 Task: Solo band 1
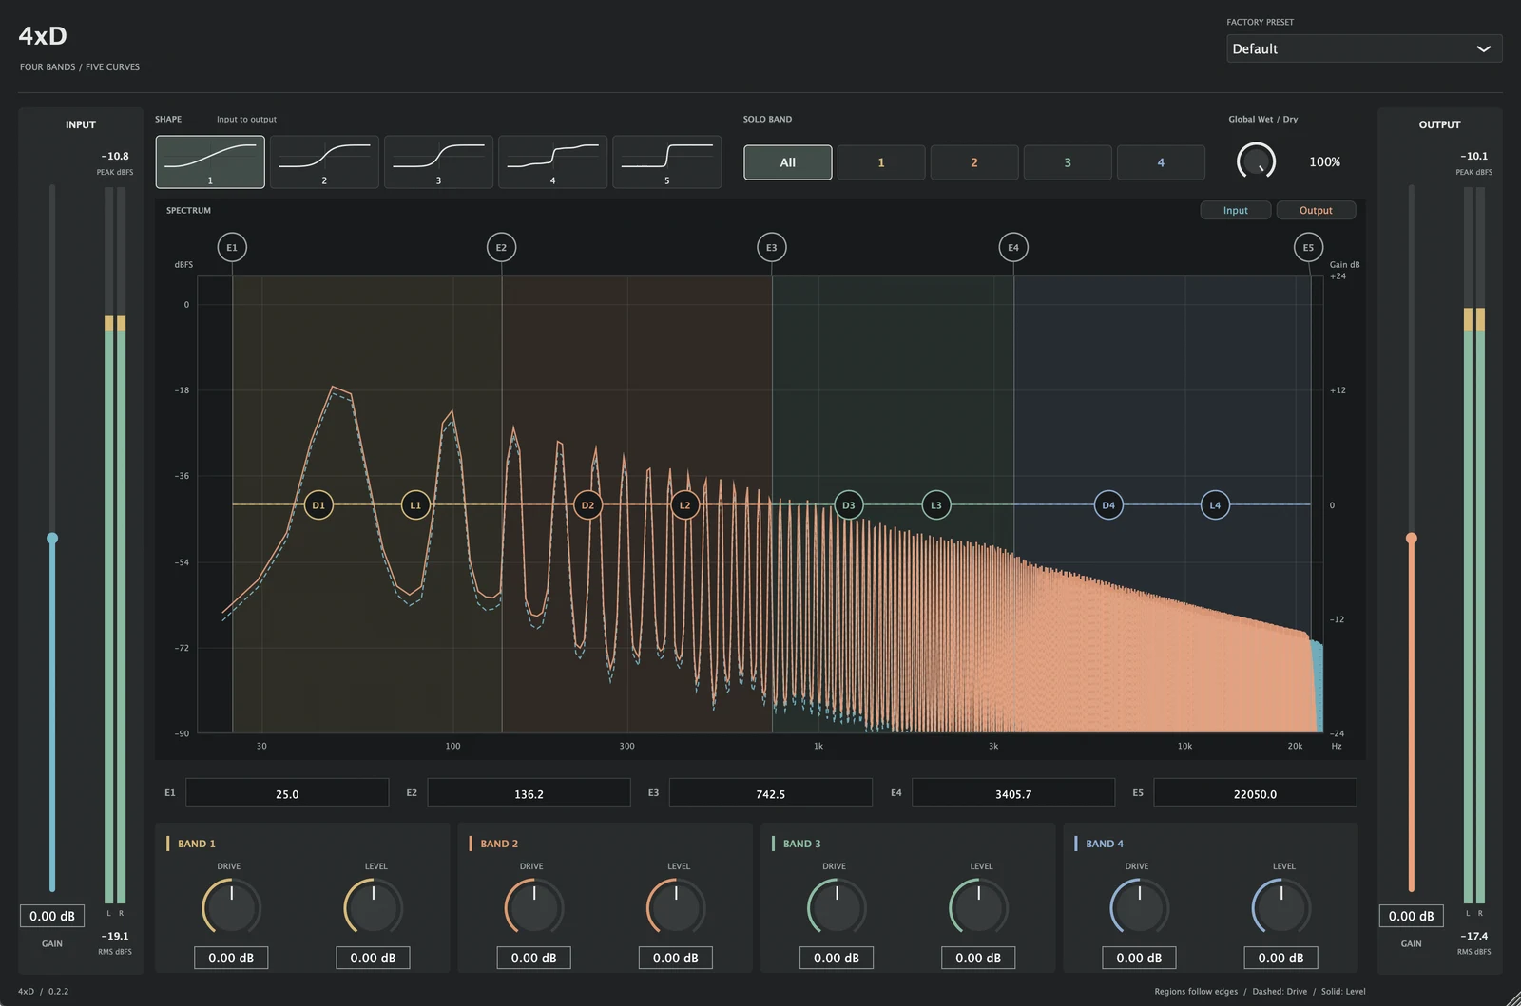(x=881, y=162)
